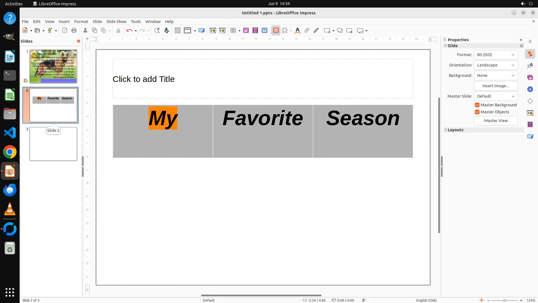Click the Insert Chart toolbar icon
The width and height of the screenshot is (538, 303).
tap(265, 31)
